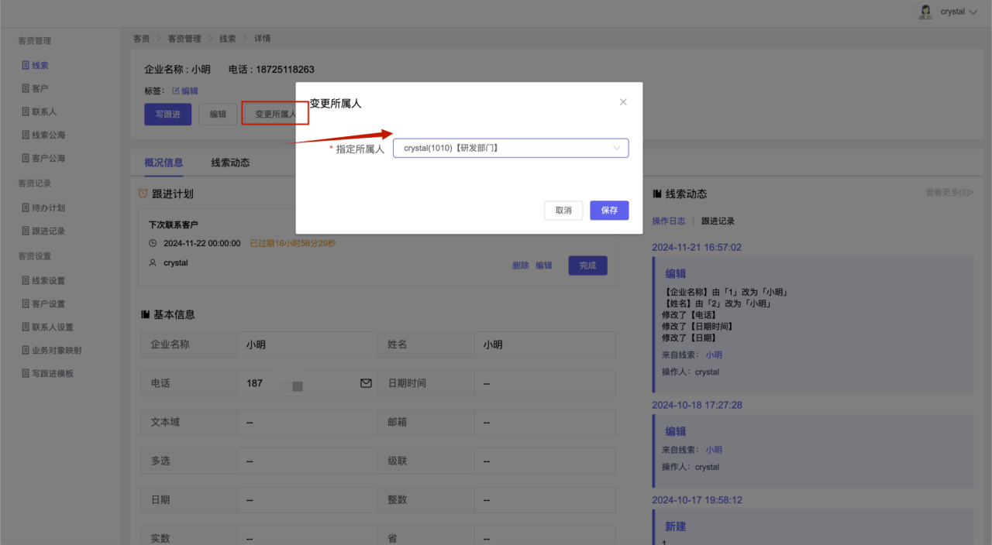Click 查看更多(3) link
This screenshot has width=992, height=545.
949,192
